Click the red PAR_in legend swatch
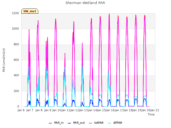The width and height of the screenshot is (171, 128). (x=50, y=123)
